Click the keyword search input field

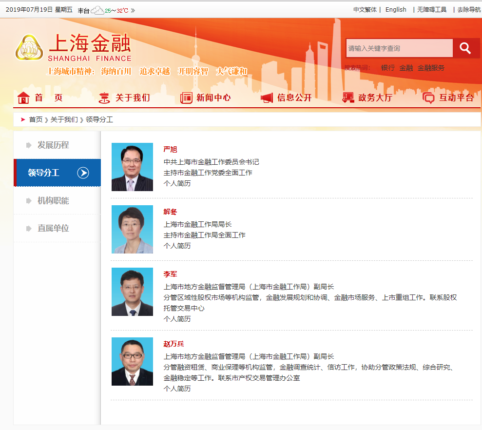(x=399, y=48)
